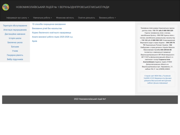Screen dimensions: 180x135
Task: Go to Дистанційне навчання page
Action: coord(15,34)
